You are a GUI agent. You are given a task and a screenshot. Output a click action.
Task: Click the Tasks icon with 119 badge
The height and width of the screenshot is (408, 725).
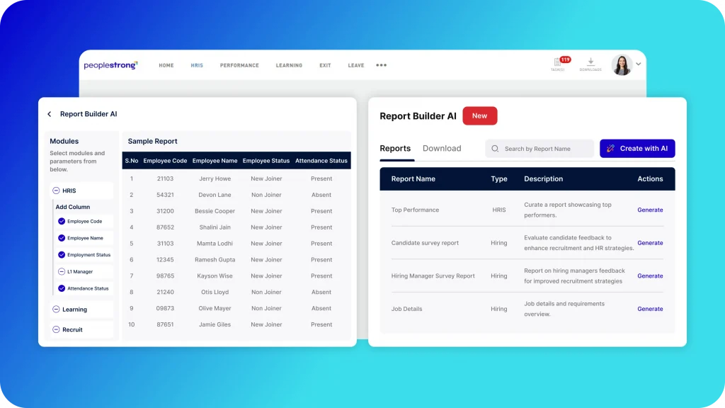(559, 64)
